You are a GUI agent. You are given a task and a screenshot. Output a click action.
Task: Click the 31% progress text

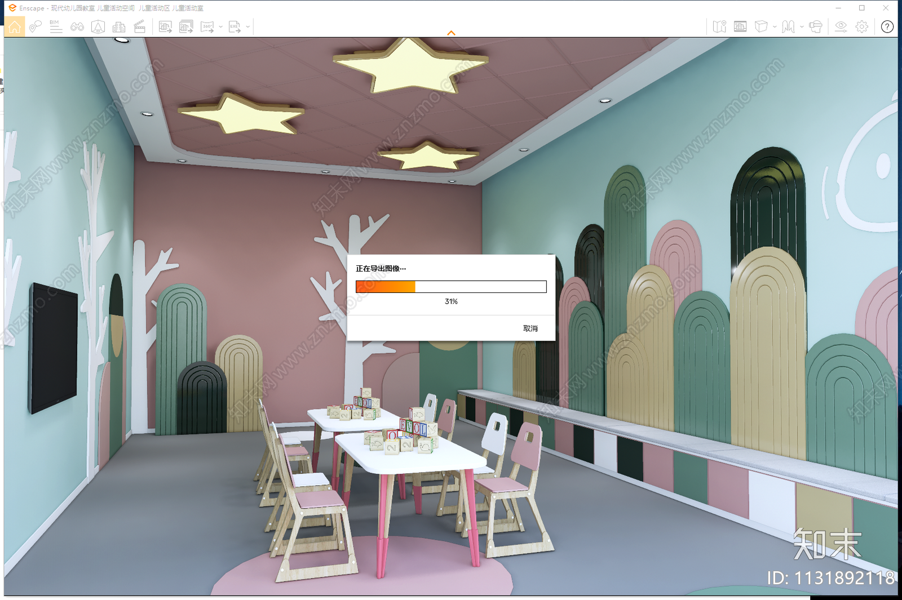[451, 301]
